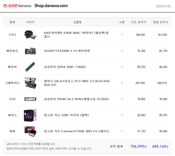Open AMD 라이젠5-4세대 5600 product name
This screenshot has width=175, height=156.
[x=76, y=34]
